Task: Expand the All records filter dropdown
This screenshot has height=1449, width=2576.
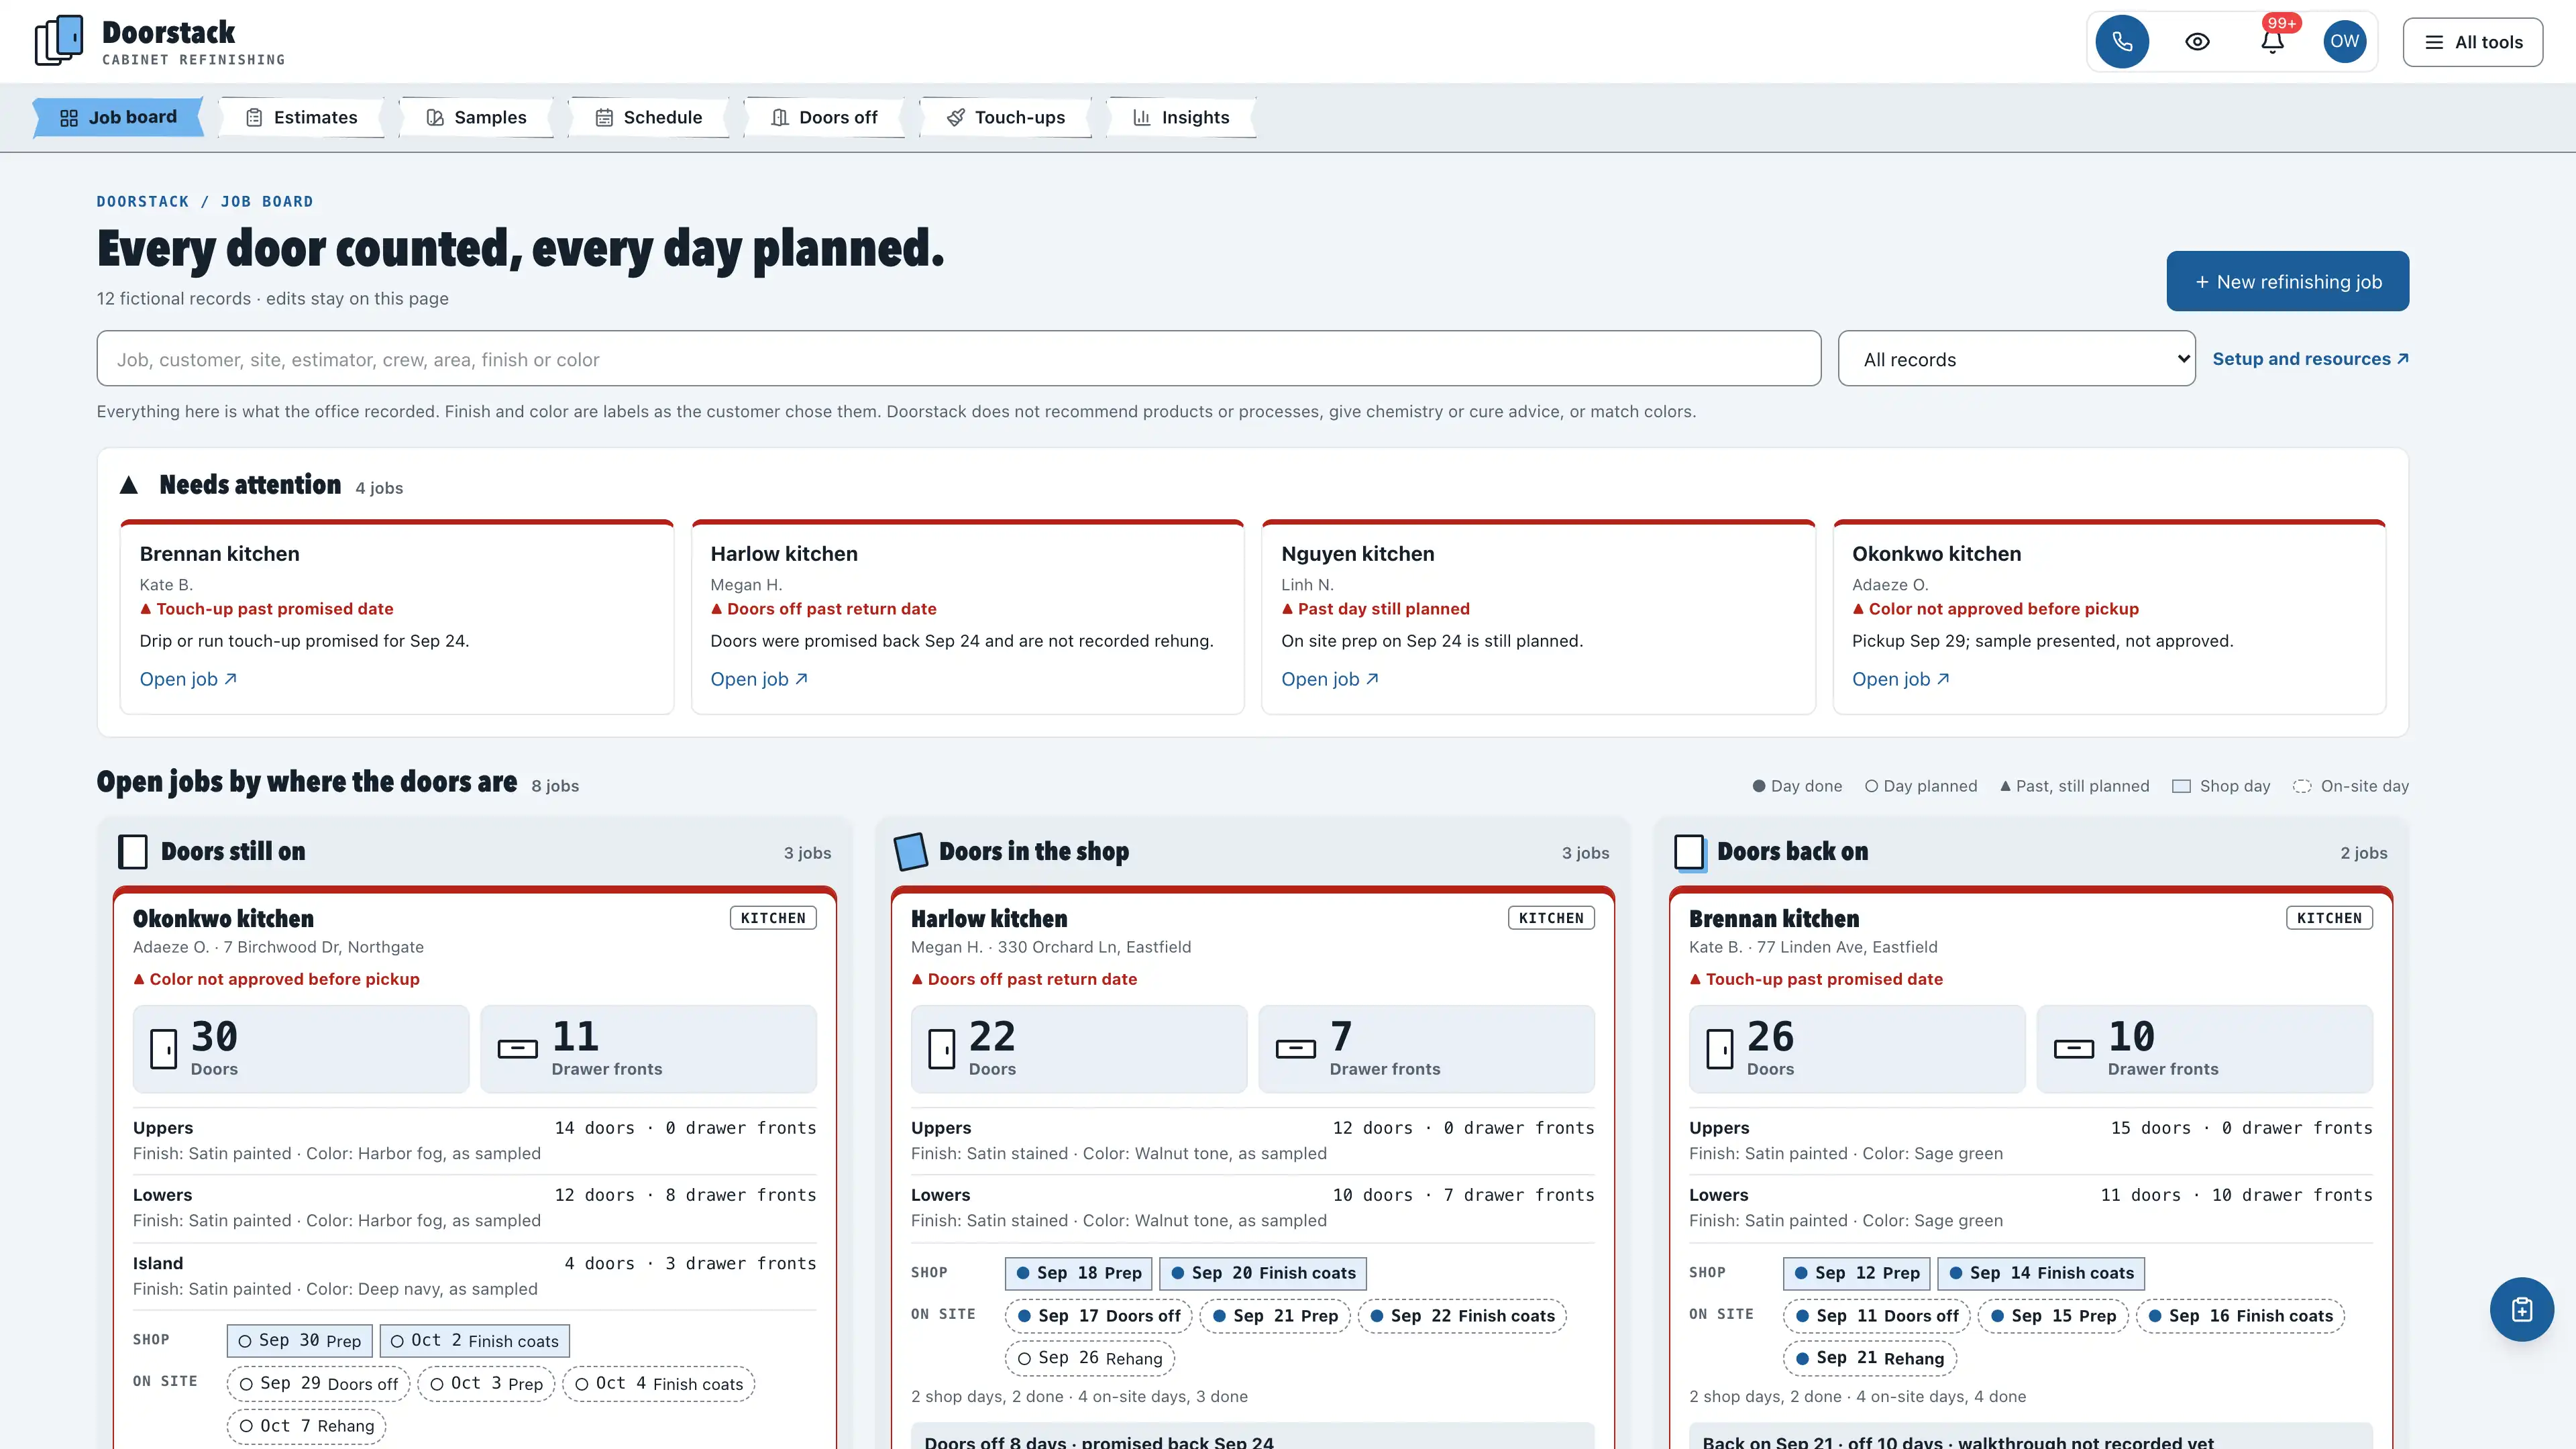Action: tap(2016, 359)
